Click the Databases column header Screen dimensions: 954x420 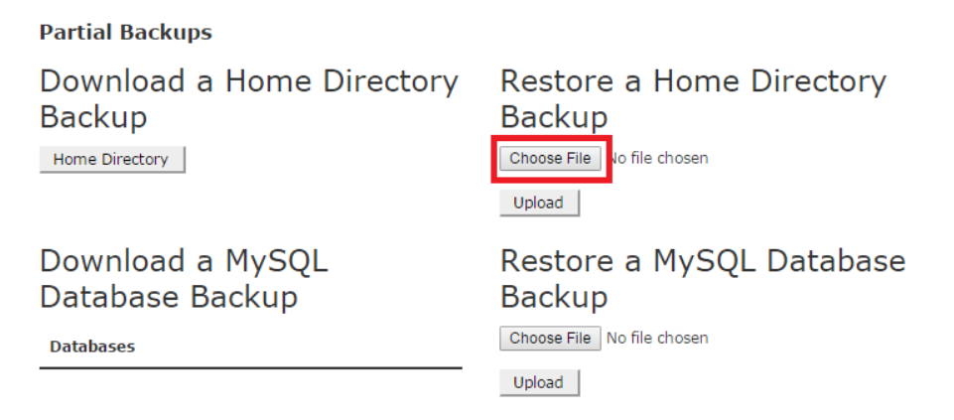[92, 347]
